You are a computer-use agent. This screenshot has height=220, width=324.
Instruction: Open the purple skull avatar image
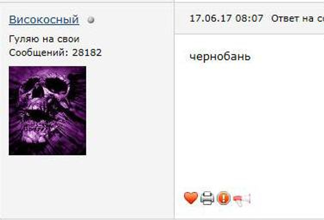[47, 111]
